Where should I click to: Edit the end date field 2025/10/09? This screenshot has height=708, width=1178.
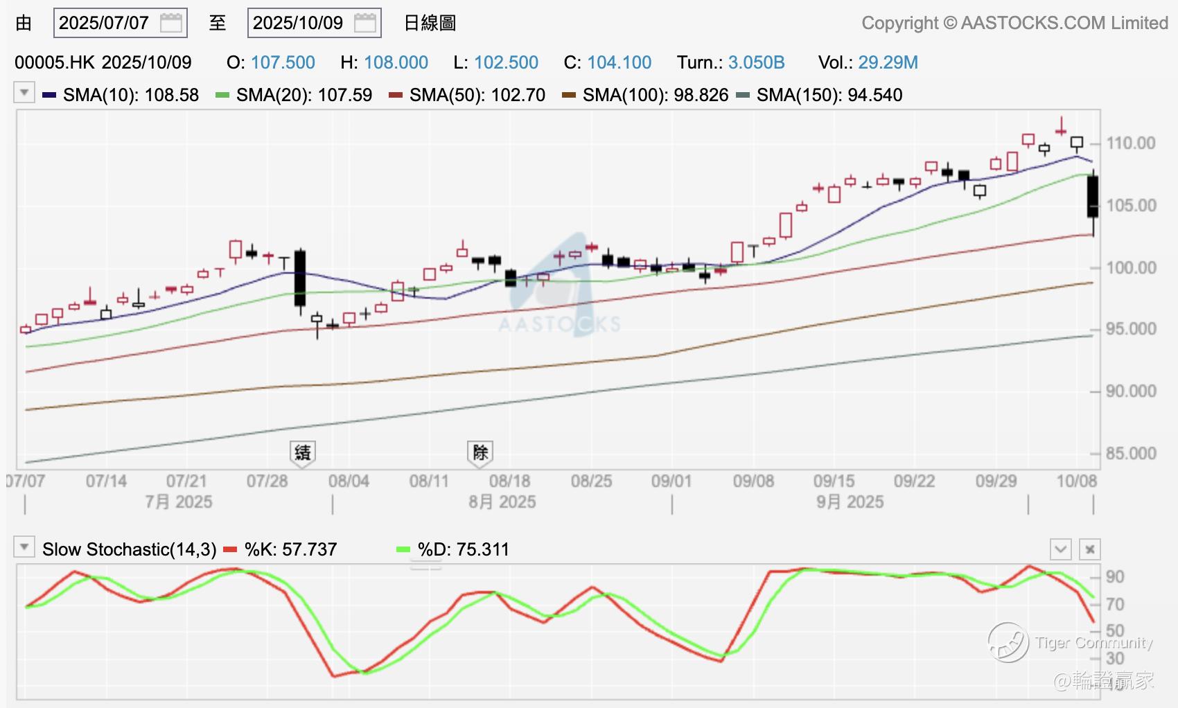coord(314,23)
